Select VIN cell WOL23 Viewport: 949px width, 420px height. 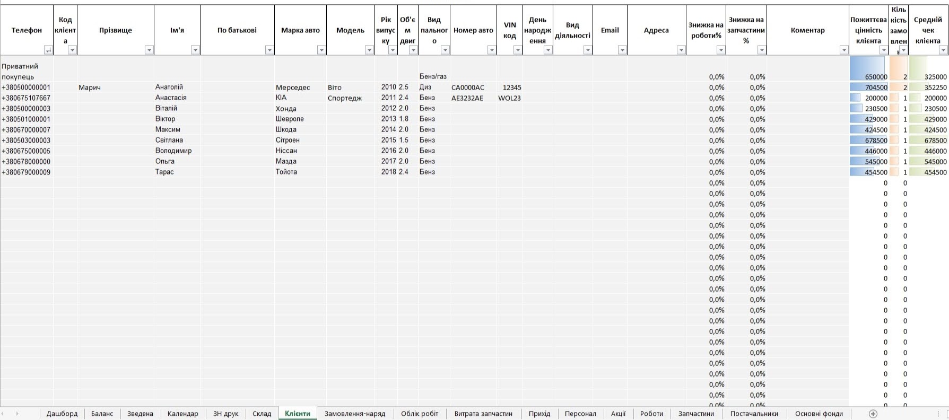[x=510, y=98]
